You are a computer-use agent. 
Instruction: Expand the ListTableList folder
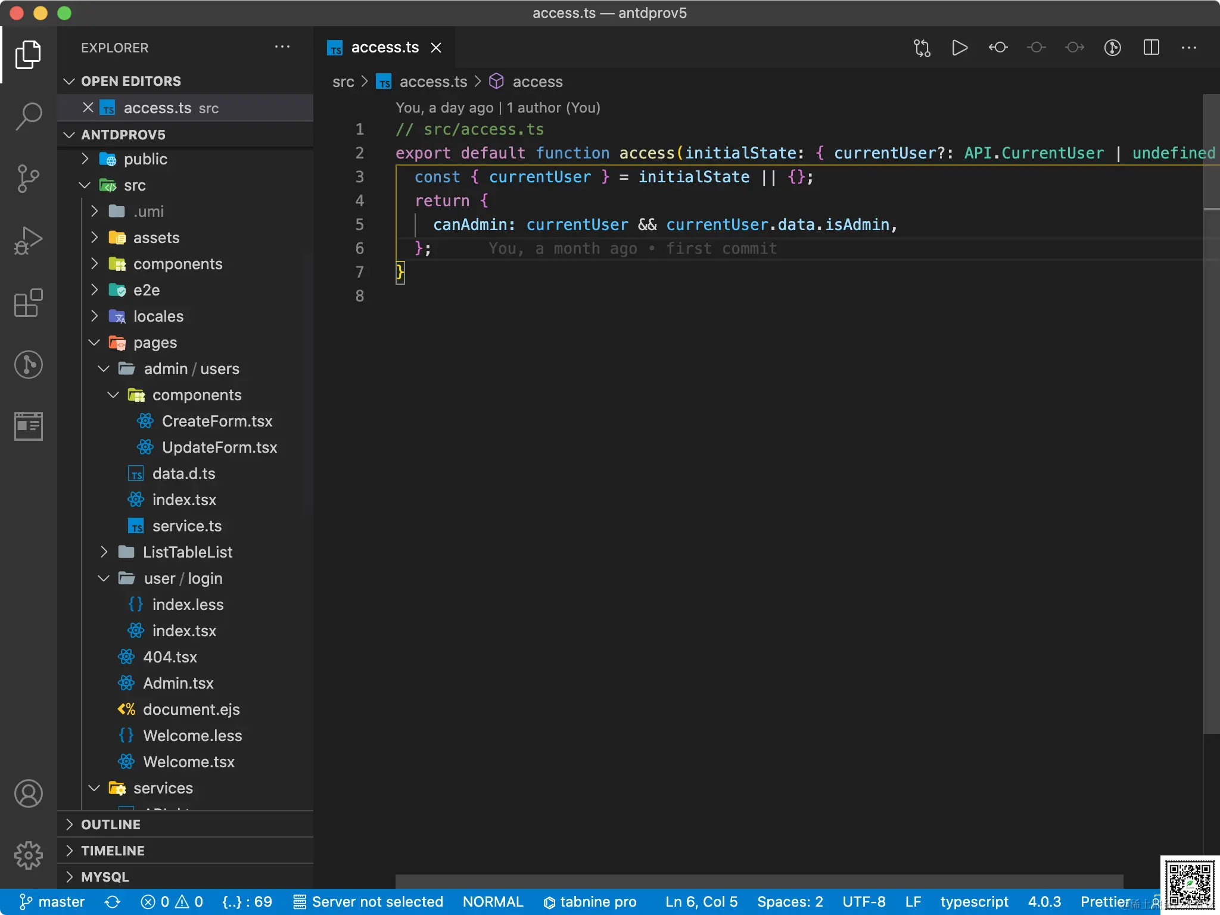[187, 552]
